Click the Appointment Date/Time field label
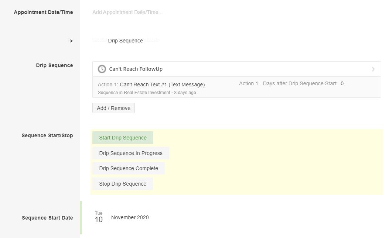This screenshot has width=389, height=238. (43, 12)
